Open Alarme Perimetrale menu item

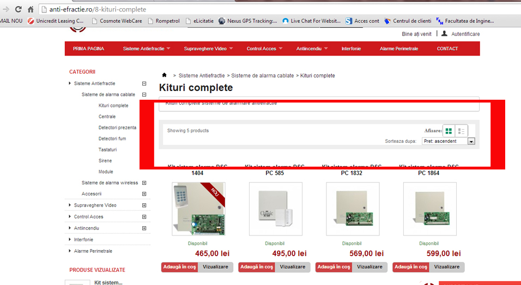399,48
